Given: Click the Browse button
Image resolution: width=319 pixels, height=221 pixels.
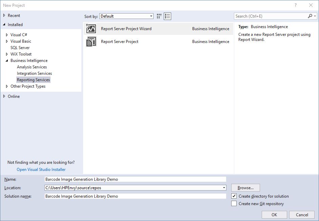Looking at the screenshot, I should [245, 188].
